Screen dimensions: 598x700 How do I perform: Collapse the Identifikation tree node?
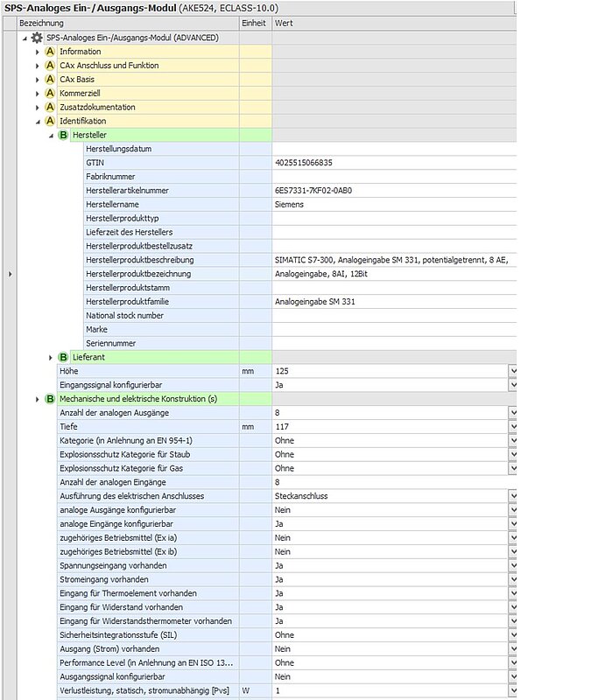[x=38, y=122]
